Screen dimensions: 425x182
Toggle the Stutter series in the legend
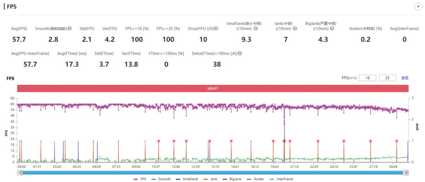(255, 179)
